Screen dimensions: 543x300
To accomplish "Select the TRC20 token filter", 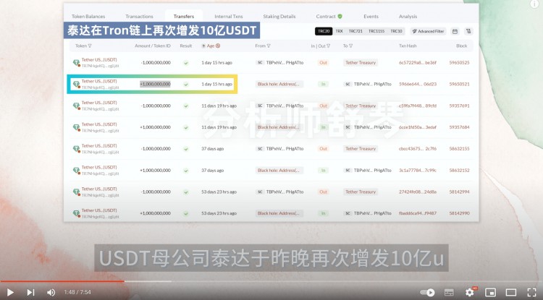I will tap(324, 31).
